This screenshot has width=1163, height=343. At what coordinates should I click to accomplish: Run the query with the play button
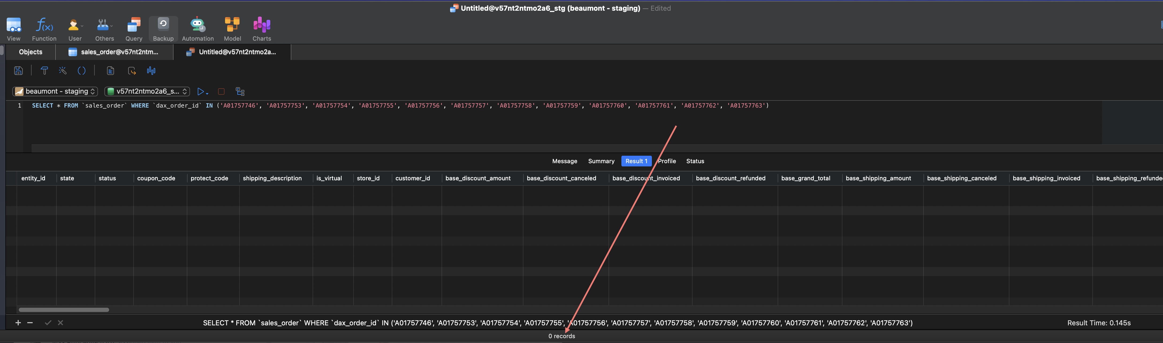200,91
